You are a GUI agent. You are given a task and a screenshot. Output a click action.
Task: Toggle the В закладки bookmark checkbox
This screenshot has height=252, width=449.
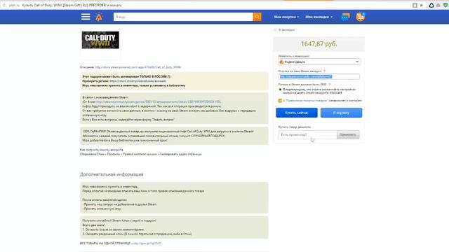276,29
